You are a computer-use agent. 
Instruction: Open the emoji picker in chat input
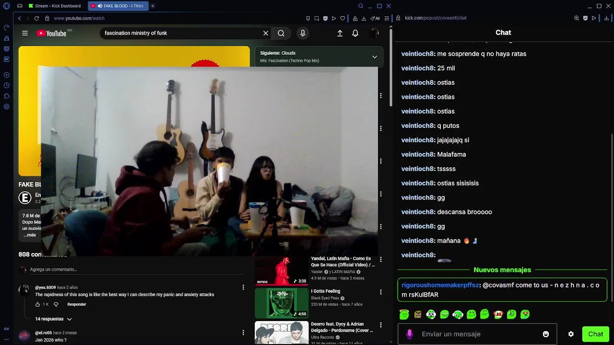546,334
